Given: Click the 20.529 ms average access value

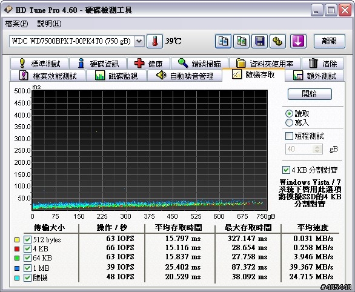Looking at the screenshot, I should (x=183, y=277).
